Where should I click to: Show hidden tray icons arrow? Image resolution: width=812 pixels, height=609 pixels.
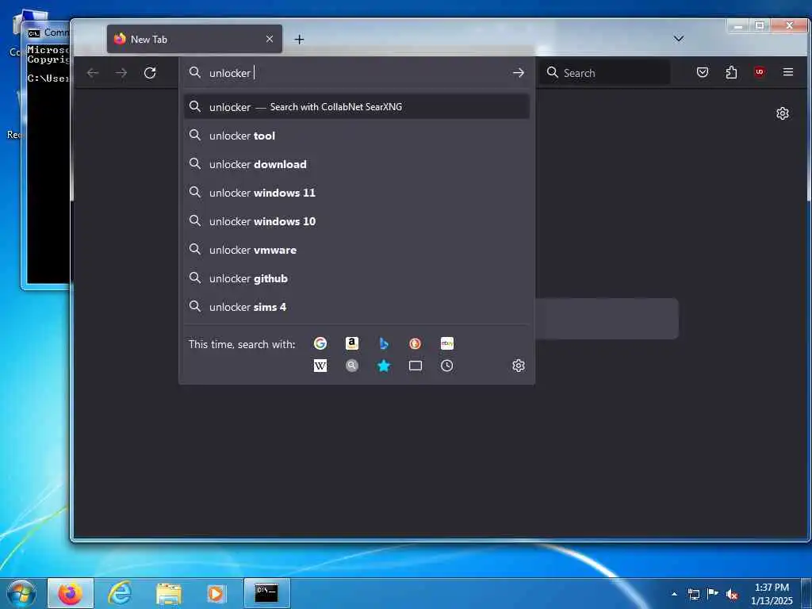pyautogui.click(x=674, y=594)
